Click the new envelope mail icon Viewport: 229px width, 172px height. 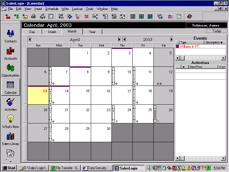tap(123, 17)
